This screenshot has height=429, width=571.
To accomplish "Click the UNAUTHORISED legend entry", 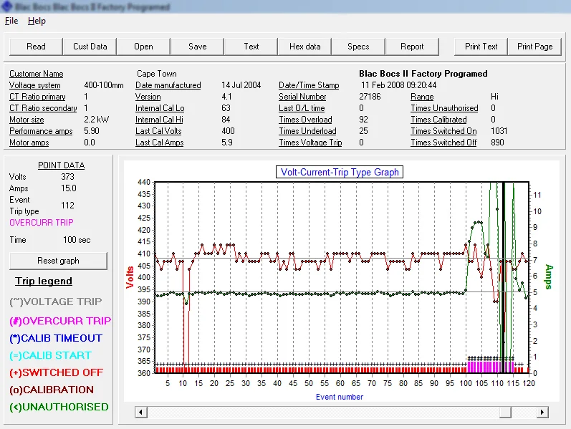I will (59, 407).
